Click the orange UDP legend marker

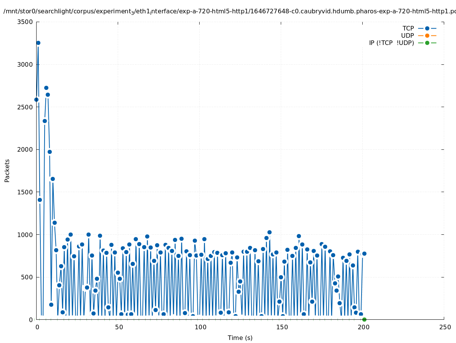tap(427, 35)
